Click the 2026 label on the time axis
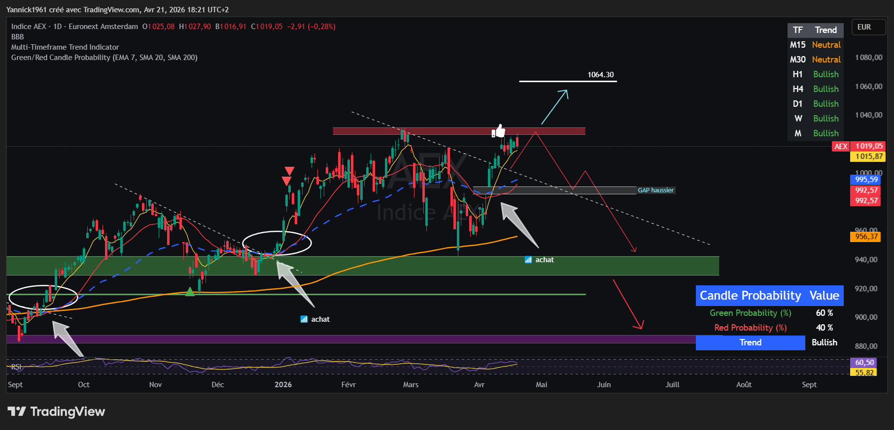The height and width of the screenshot is (430, 894). [283, 385]
